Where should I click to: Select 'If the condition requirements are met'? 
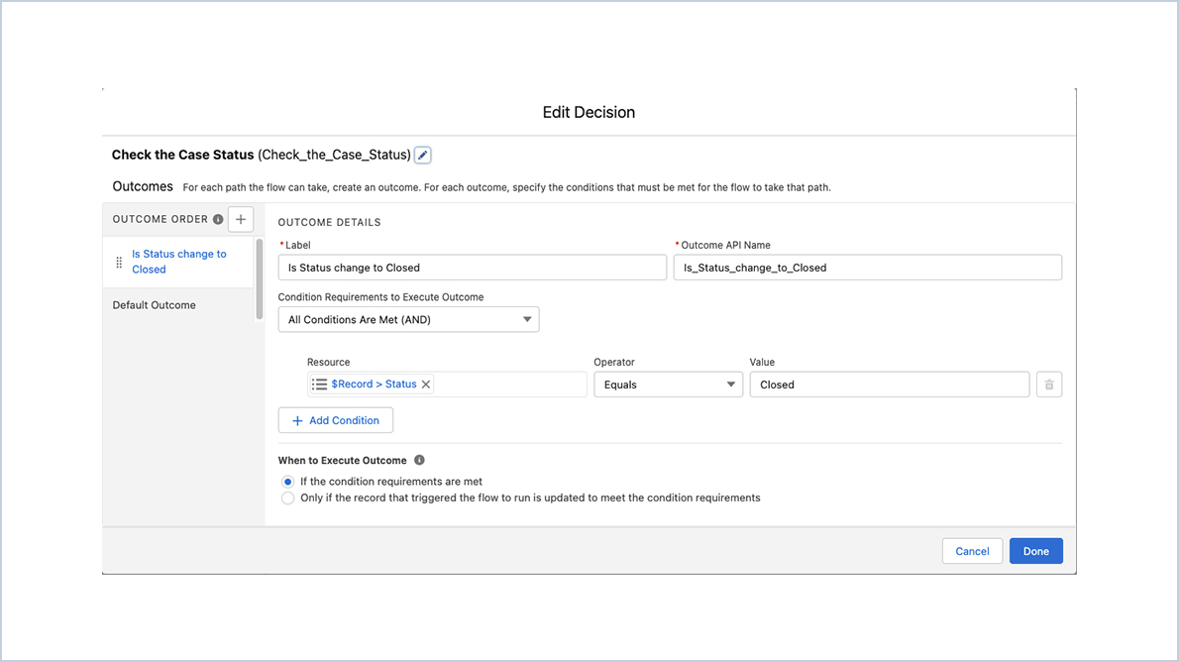287,481
